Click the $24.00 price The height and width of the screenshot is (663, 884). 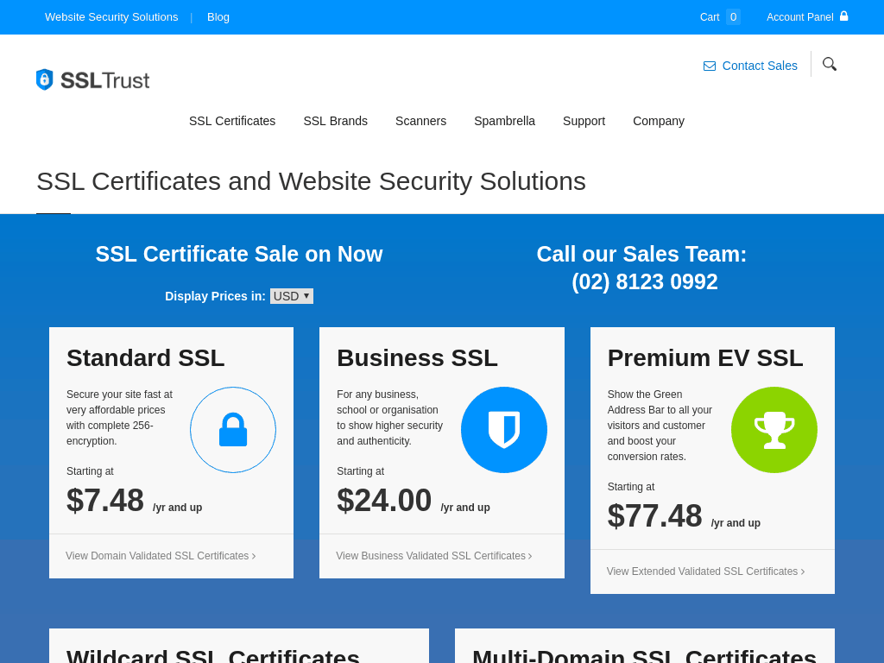(384, 501)
